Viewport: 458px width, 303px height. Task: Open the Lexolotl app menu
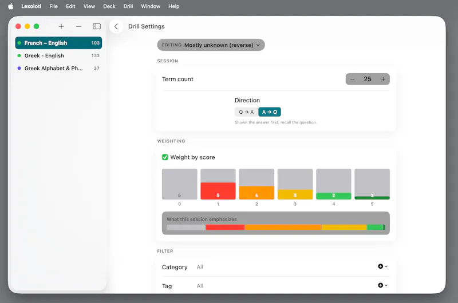click(x=31, y=6)
